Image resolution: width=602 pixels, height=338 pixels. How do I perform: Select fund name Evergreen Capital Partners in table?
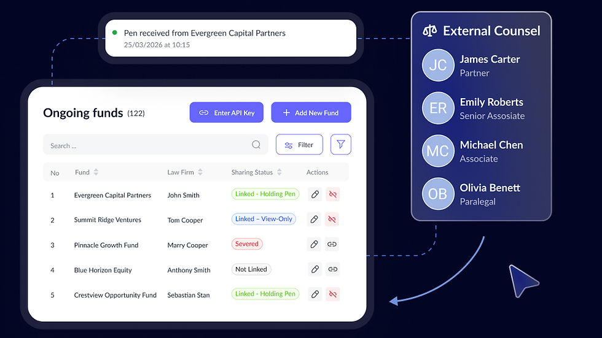point(112,195)
